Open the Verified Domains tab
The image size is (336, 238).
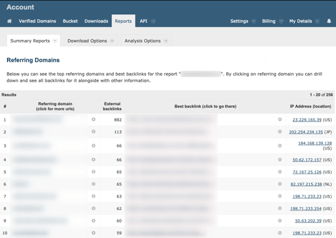click(37, 21)
